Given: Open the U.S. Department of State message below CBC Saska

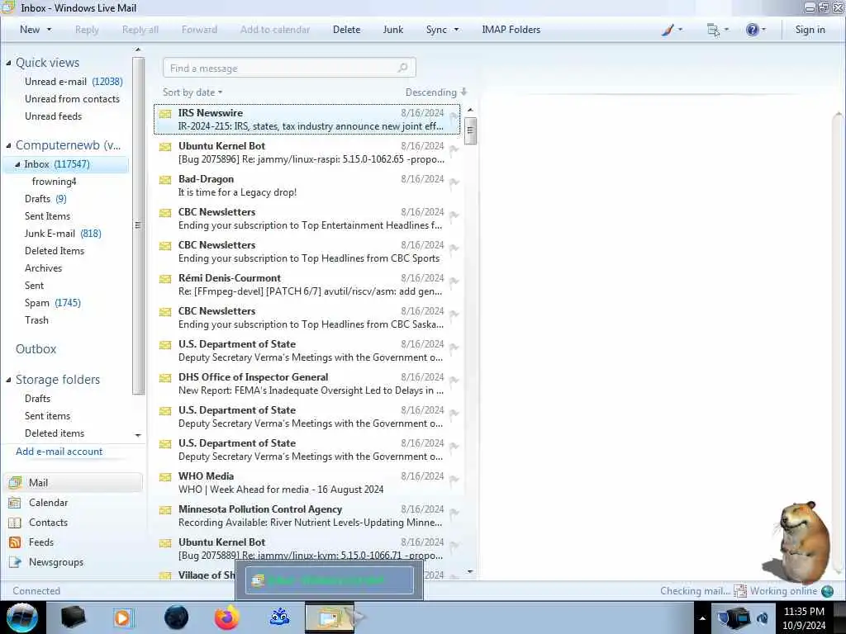Looking at the screenshot, I should [x=307, y=350].
